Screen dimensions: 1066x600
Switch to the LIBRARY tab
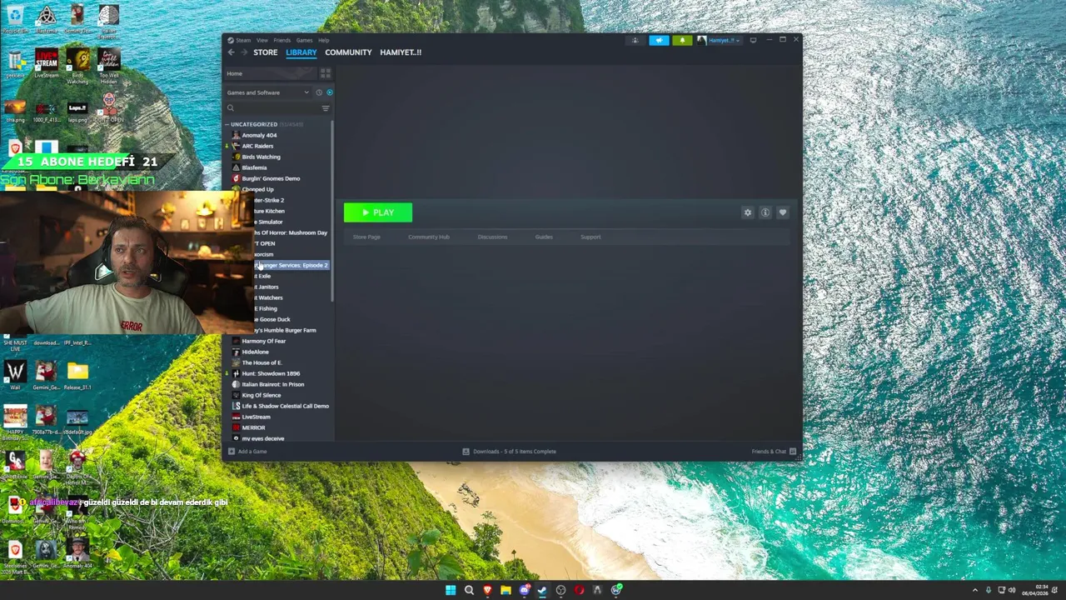click(301, 52)
